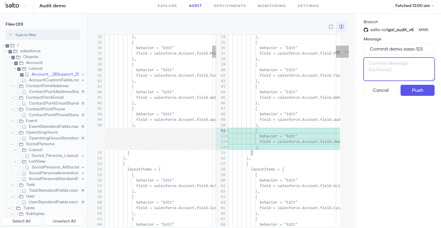Open the Fetched 12:00 am dropdown

pyautogui.click(x=415, y=6)
